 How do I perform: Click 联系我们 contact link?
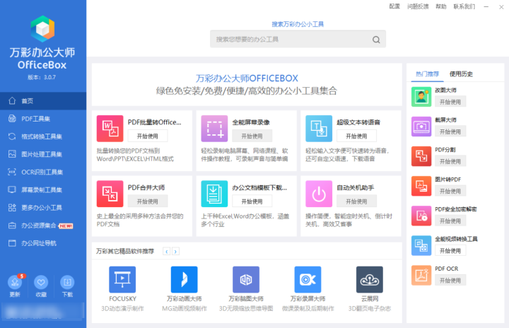[464, 6]
